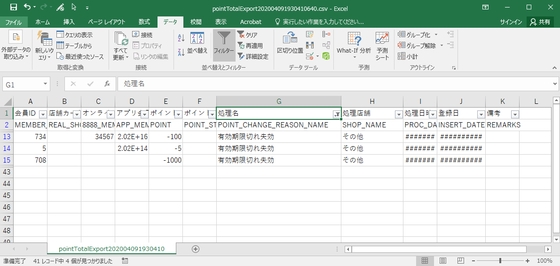
Task: Open the 数式 ribbon tab
Action: tap(144, 22)
